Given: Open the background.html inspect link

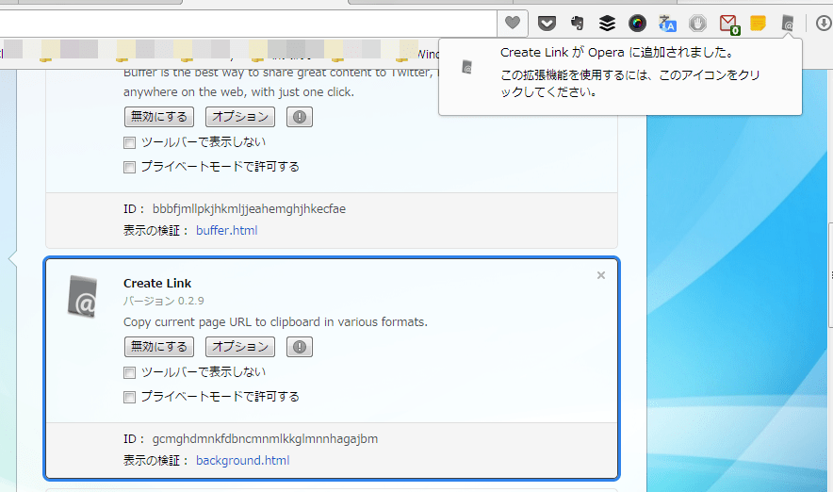Looking at the screenshot, I should pyautogui.click(x=243, y=461).
